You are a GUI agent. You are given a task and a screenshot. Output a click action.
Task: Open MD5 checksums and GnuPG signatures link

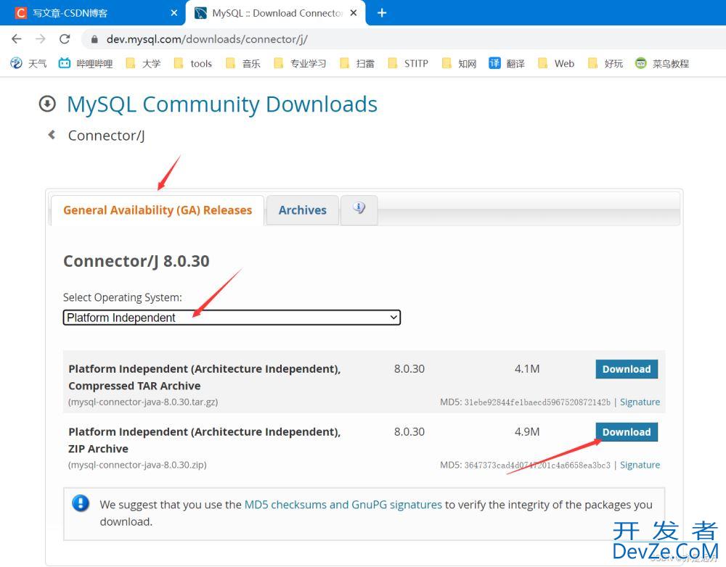tap(343, 505)
